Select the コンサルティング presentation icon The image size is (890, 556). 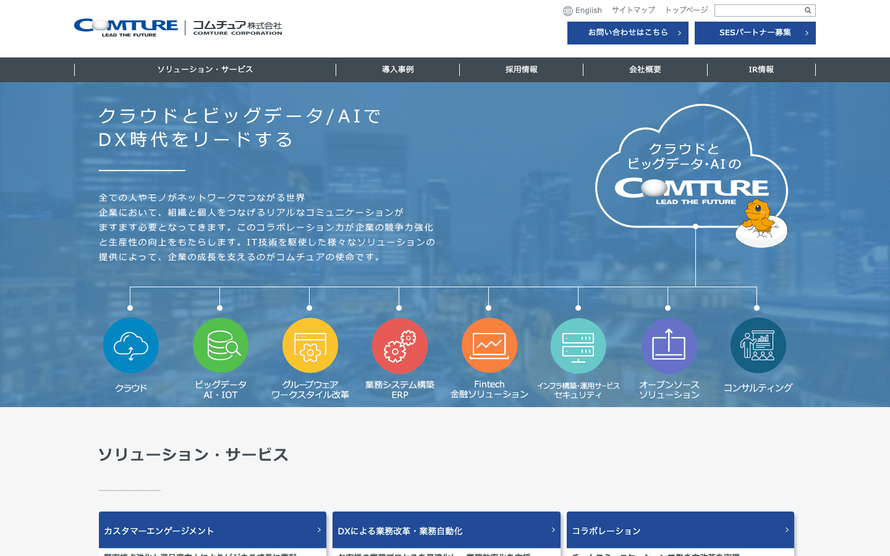pos(758,345)
